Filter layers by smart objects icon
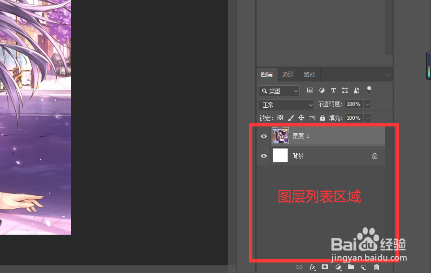 click(x=357, y=90)
